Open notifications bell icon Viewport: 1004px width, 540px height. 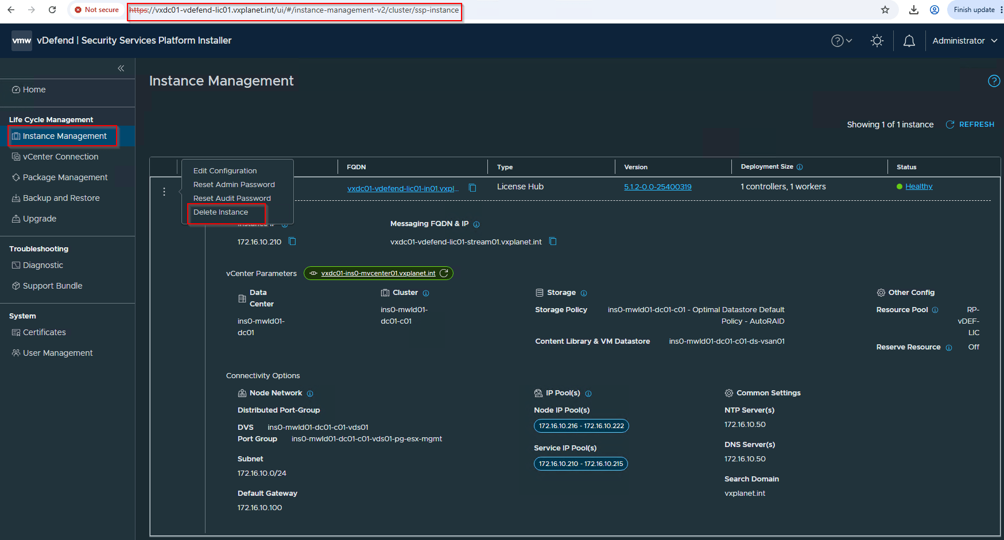[x=909, y=41]
